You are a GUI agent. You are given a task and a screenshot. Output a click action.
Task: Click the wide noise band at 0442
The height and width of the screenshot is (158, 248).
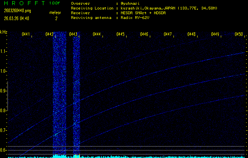coord(59,95)
